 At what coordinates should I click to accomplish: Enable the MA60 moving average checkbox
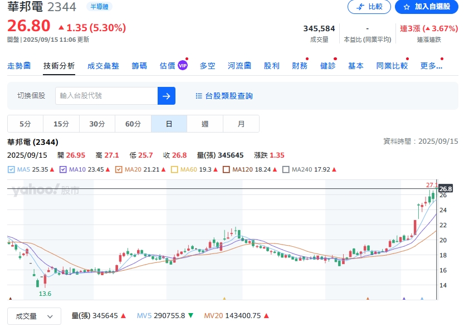pyautogui.click(x=174, y=169)
